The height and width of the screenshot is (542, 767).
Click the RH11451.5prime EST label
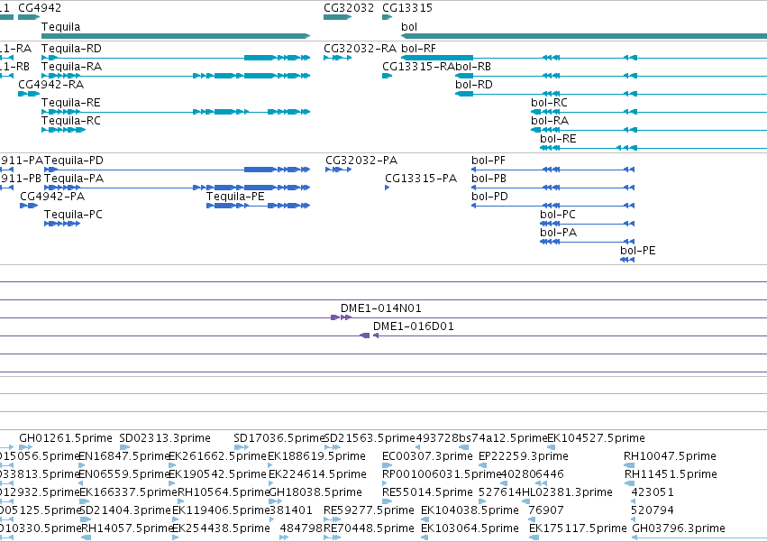tap(671, 474)
